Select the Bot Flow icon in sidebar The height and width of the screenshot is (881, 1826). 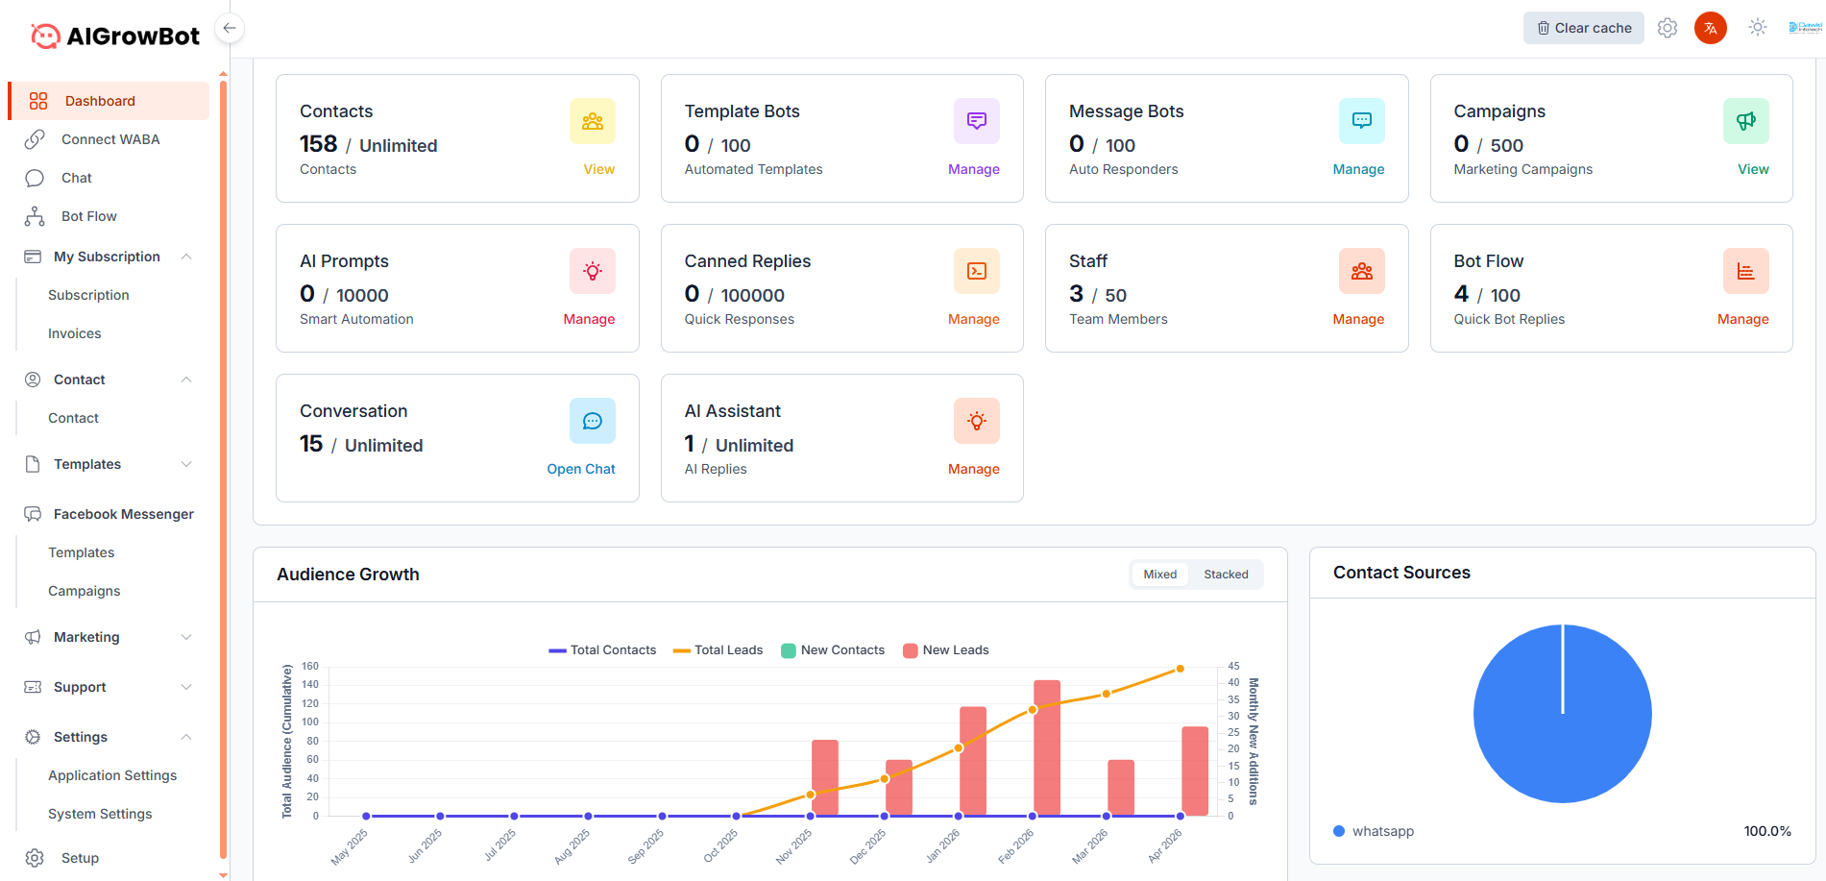point(35,216)
